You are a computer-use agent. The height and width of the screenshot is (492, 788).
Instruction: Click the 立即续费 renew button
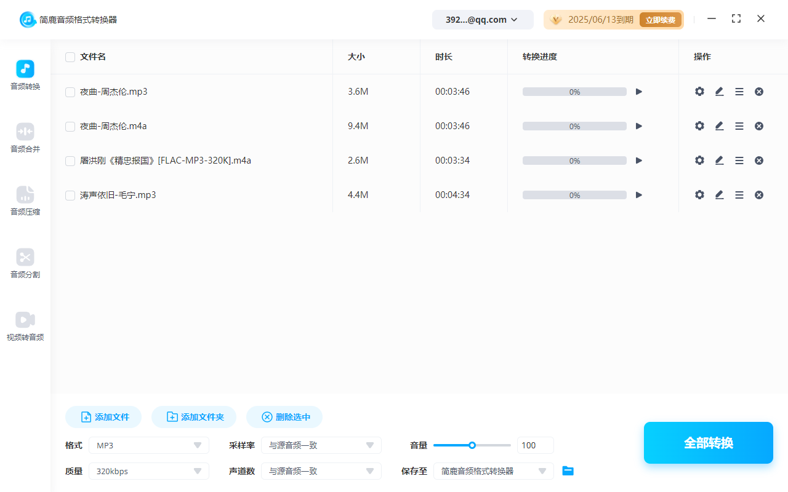click(x=661, y=20)
